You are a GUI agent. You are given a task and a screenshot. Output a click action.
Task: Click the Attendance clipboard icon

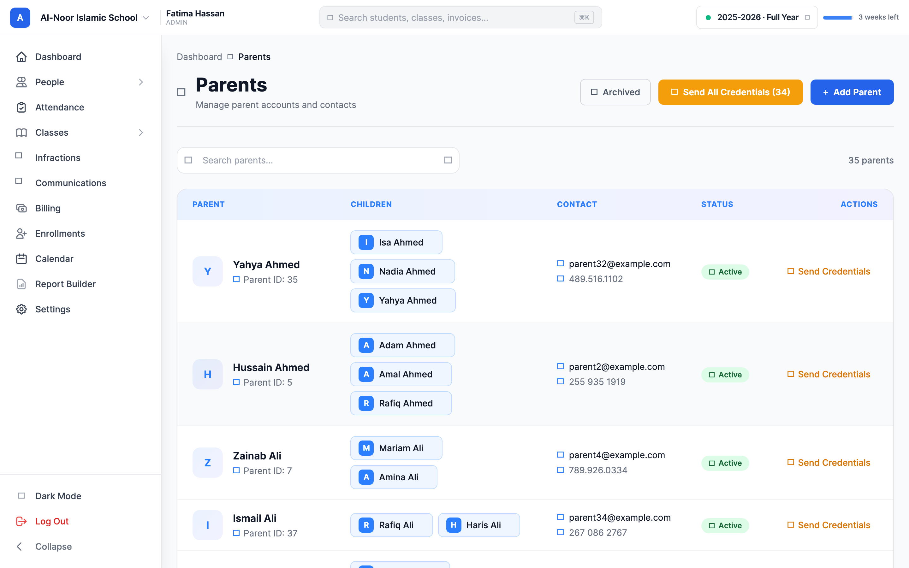click(x=21, y=107)
